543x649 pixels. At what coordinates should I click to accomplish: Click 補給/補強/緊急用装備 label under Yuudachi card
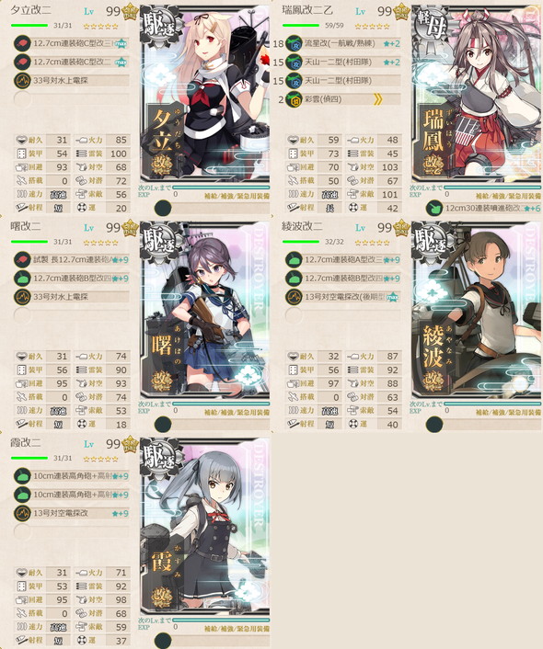coord(237,196)
